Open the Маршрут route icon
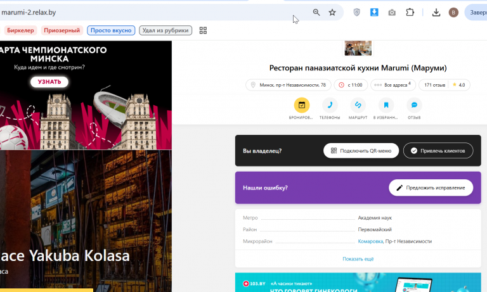487x292 pixels. [x=358, y=105]
